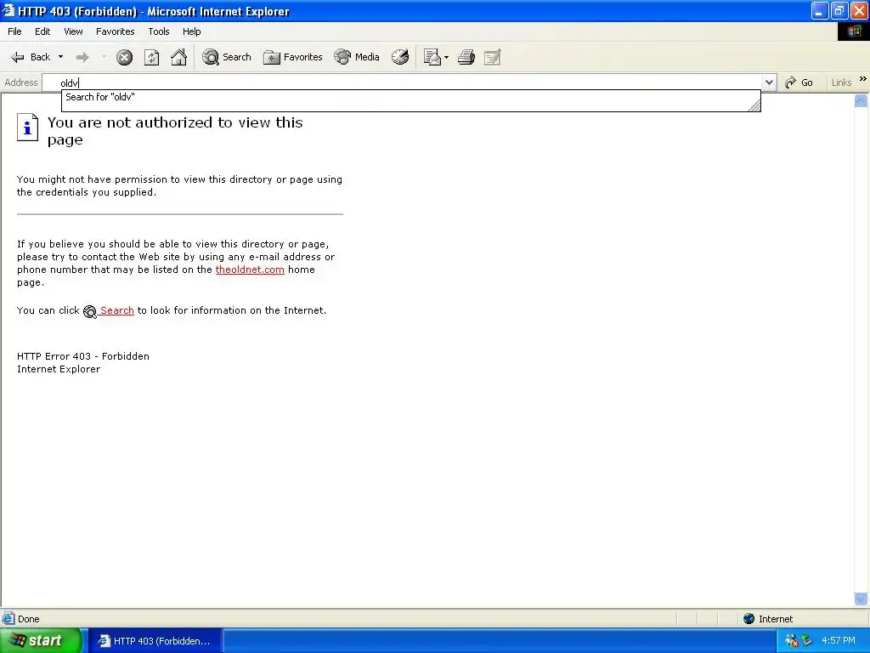Open the Edit menu

(x=42, y=31)
